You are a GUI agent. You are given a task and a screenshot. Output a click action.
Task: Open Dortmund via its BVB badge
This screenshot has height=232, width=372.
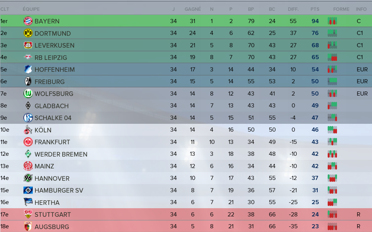pos(28,33)
